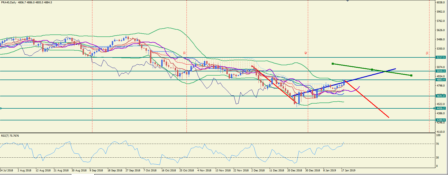
Task: Select the green trendline's middle anchor square
Action: [x=372, y=69]
